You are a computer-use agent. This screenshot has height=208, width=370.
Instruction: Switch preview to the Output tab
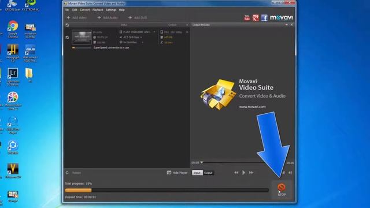(x=208, y=173)
